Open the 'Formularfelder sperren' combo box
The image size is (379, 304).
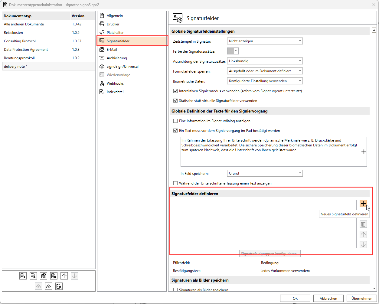tap(265, 71)
